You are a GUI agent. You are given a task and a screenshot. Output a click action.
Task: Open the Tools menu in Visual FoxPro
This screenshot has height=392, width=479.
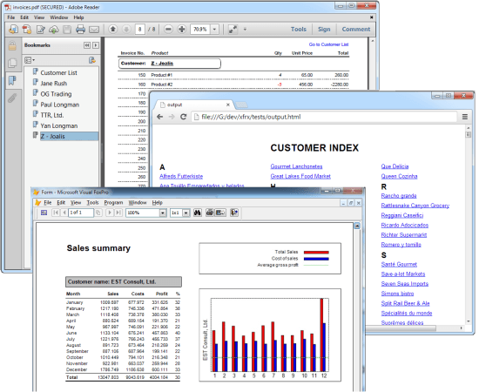[92, 203]
